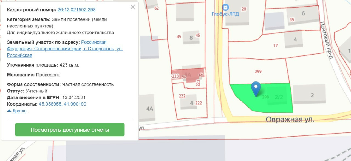
Task: Click the blue map pin marker
Action: [x=256, y=89]
